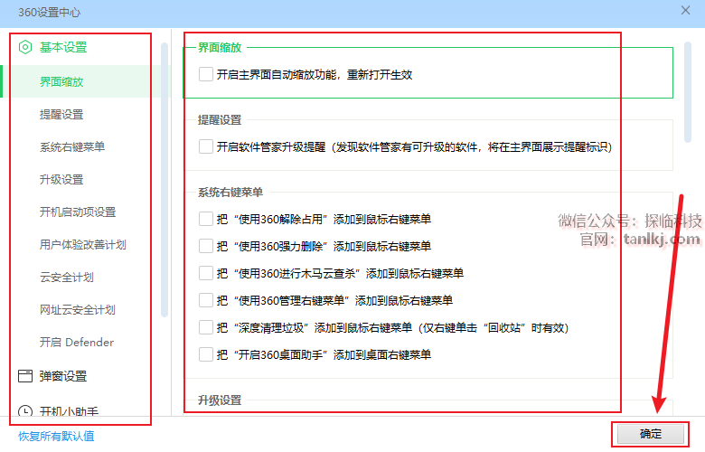Expand the 弹窗设置 section in sidebar
The image size is (705, 452).
click(63, 376)
